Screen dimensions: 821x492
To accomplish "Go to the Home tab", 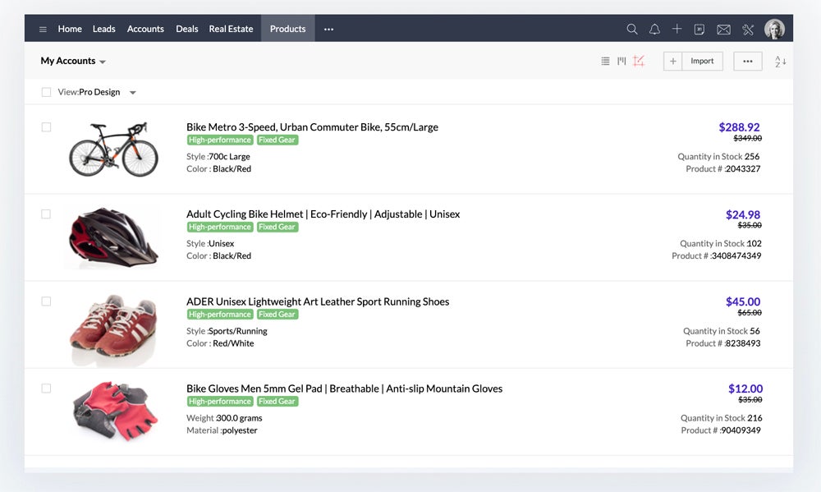I will point(70,29).
